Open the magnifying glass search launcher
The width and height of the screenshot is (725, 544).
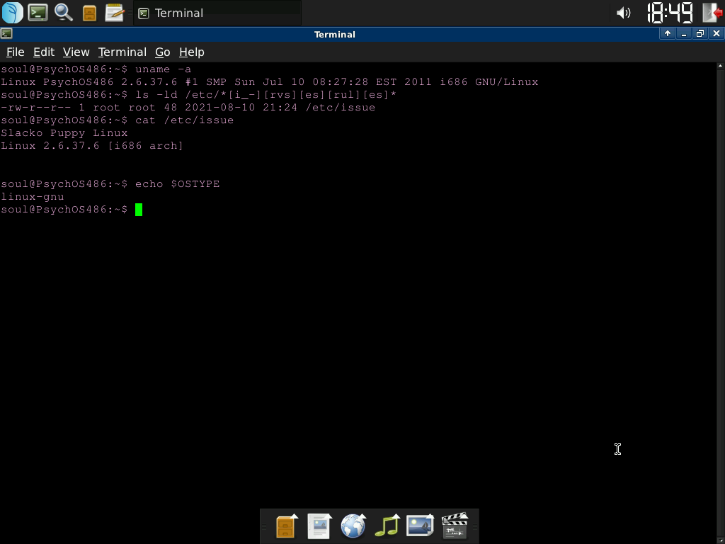(x=63, y=13)
